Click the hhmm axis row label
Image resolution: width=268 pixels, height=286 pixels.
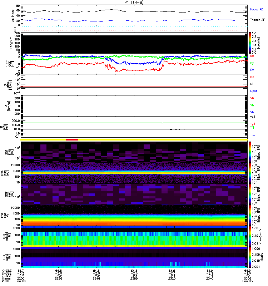(6, 278)
